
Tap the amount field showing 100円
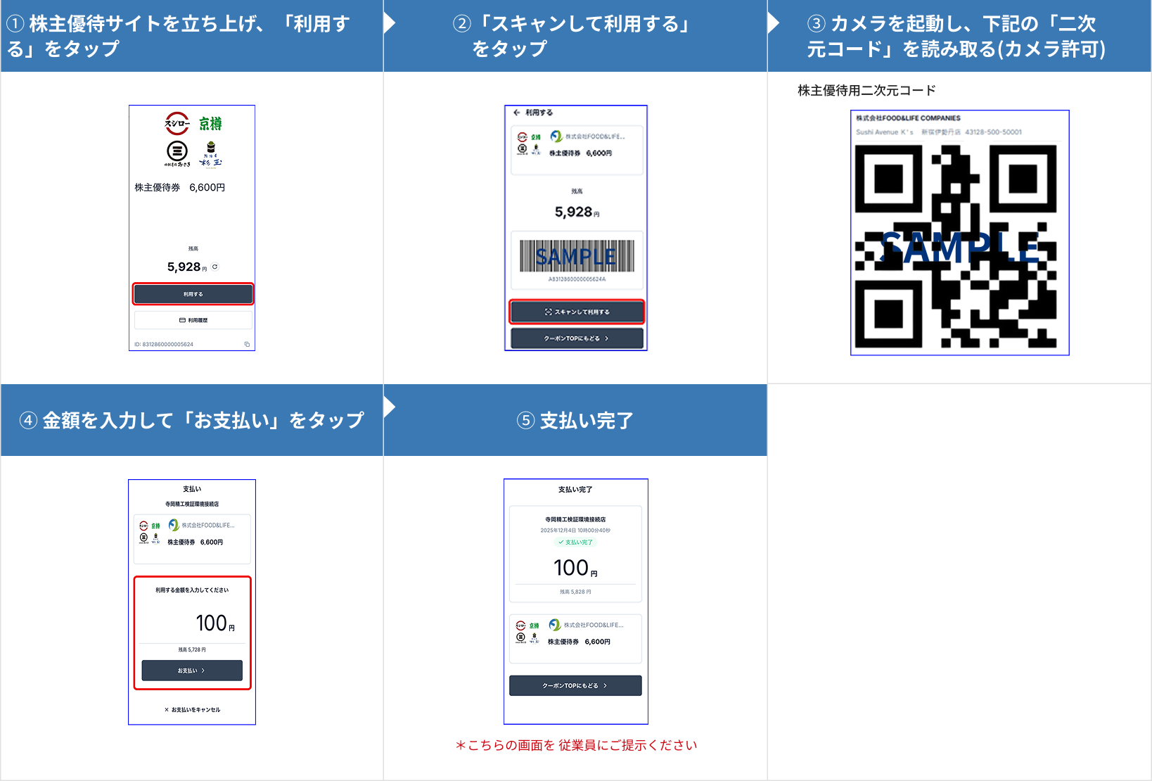[x=206, y=621]
